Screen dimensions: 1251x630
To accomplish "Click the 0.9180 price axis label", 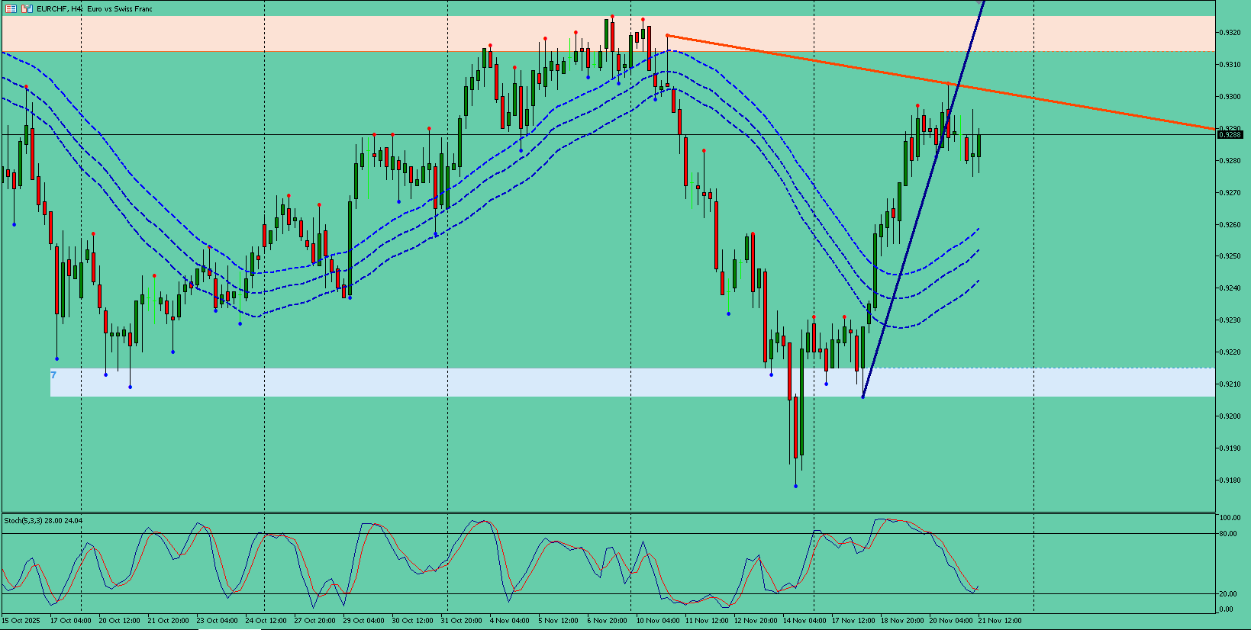I will [x=1230, y=481].
